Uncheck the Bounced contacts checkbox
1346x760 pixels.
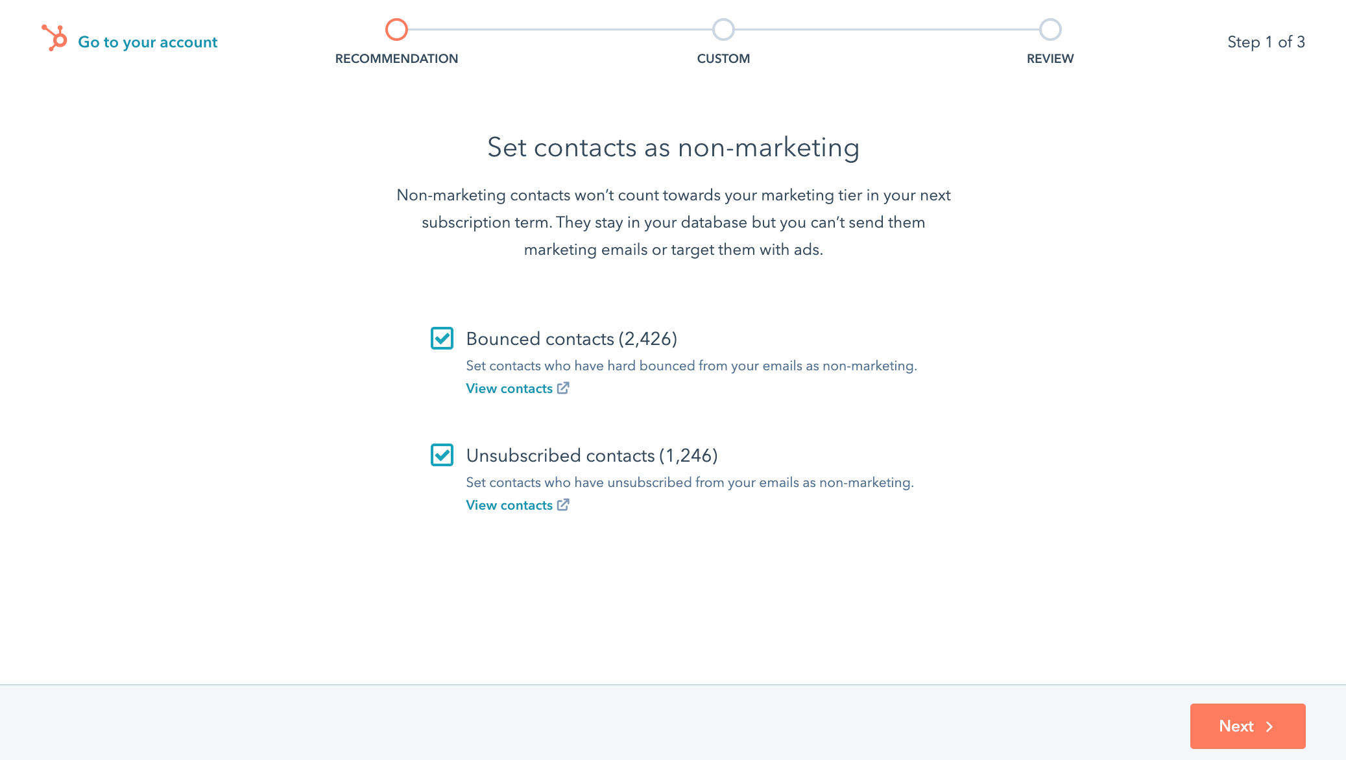pyautogui.click(x=442, y=338)
